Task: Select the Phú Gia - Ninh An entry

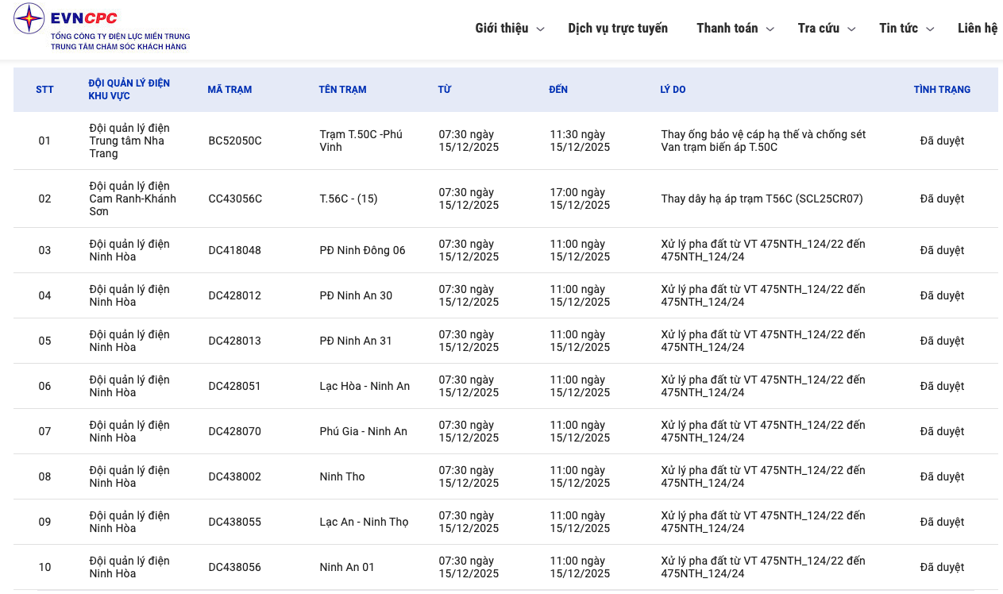Action: (x=363, y=431)
